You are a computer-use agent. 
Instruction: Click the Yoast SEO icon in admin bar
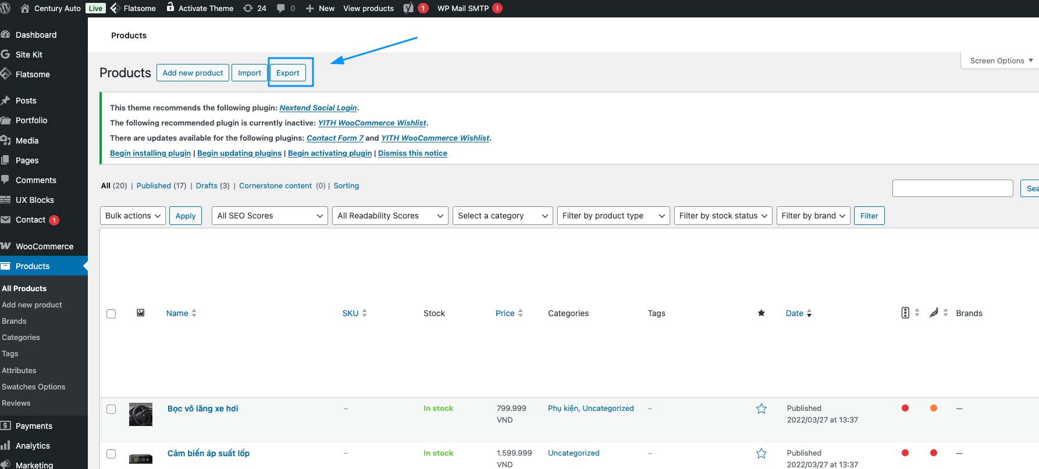point(409,8)
